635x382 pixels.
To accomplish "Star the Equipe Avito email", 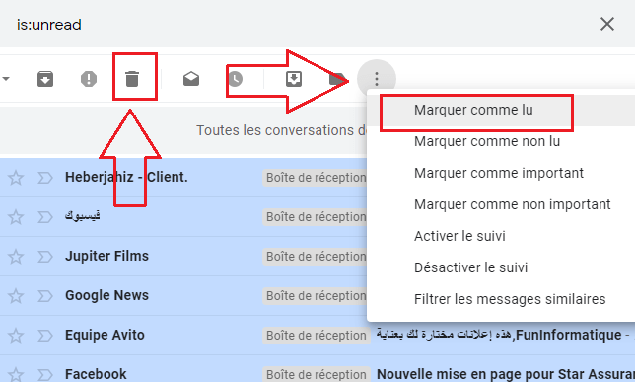I will tap(16, 336).
